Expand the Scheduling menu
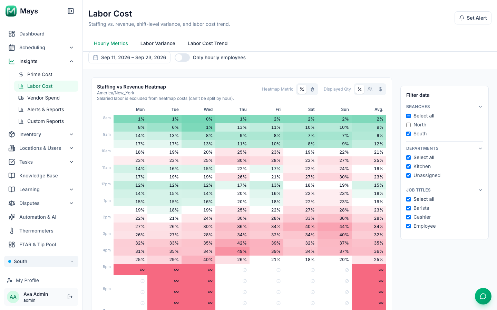 41,48
